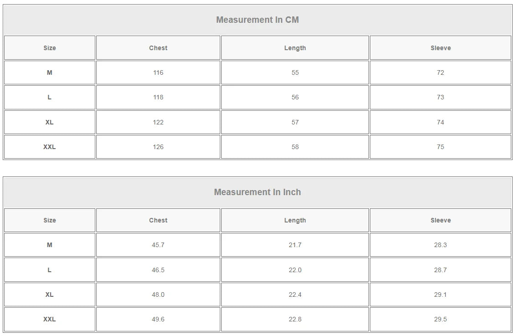Select length value 22.4

295,295
